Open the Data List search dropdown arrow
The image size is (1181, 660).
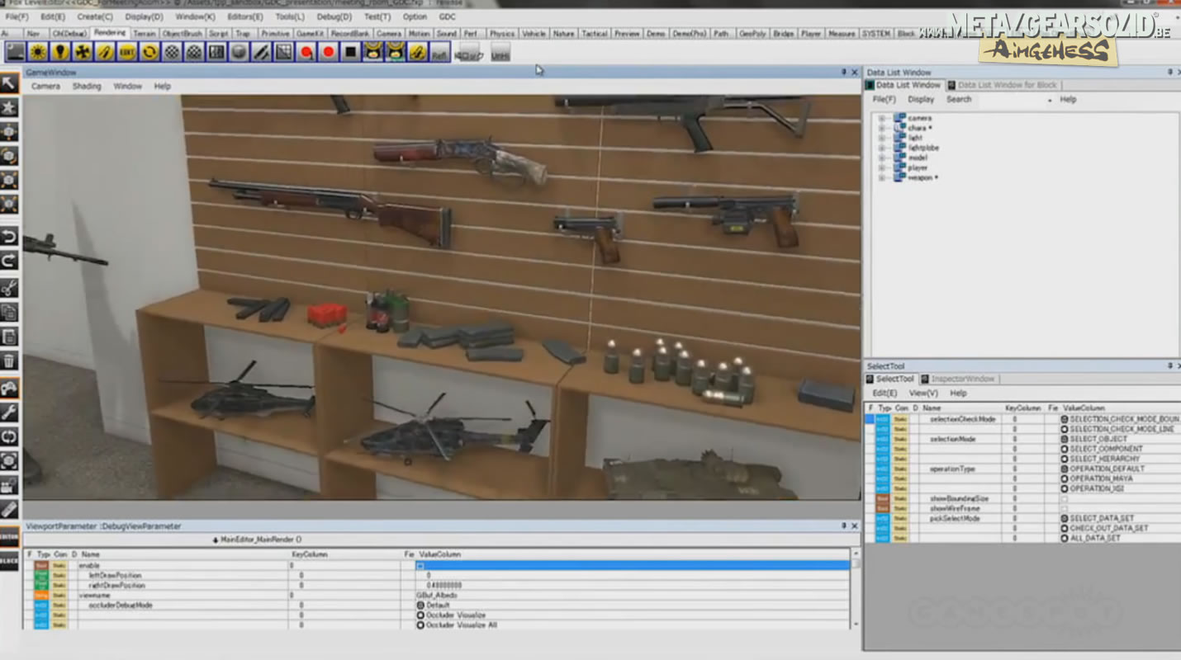(x=1050, y=100)
